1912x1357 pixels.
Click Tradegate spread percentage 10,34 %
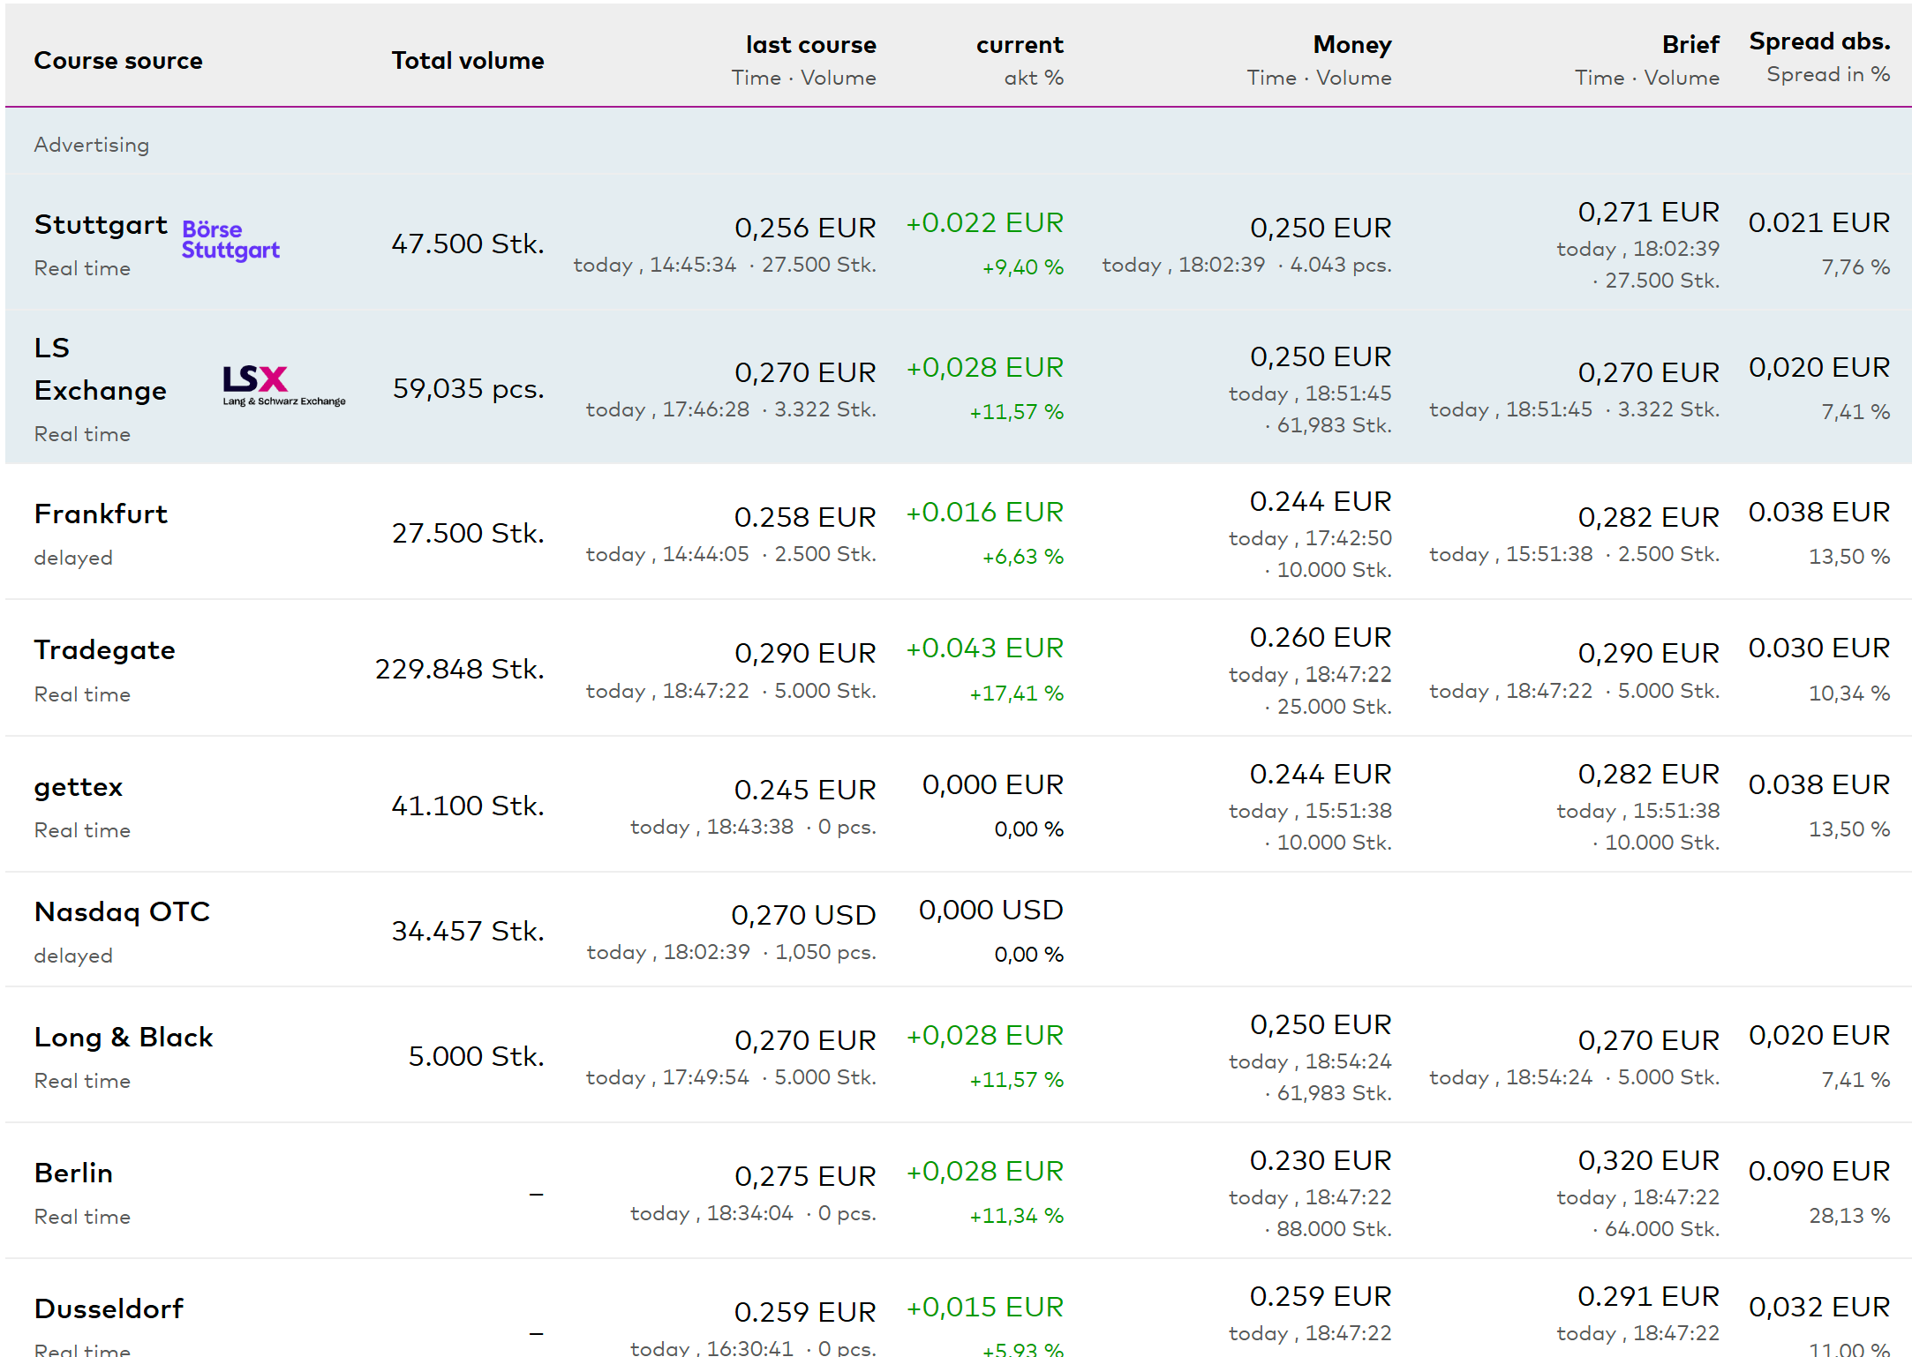(1849, 693)
